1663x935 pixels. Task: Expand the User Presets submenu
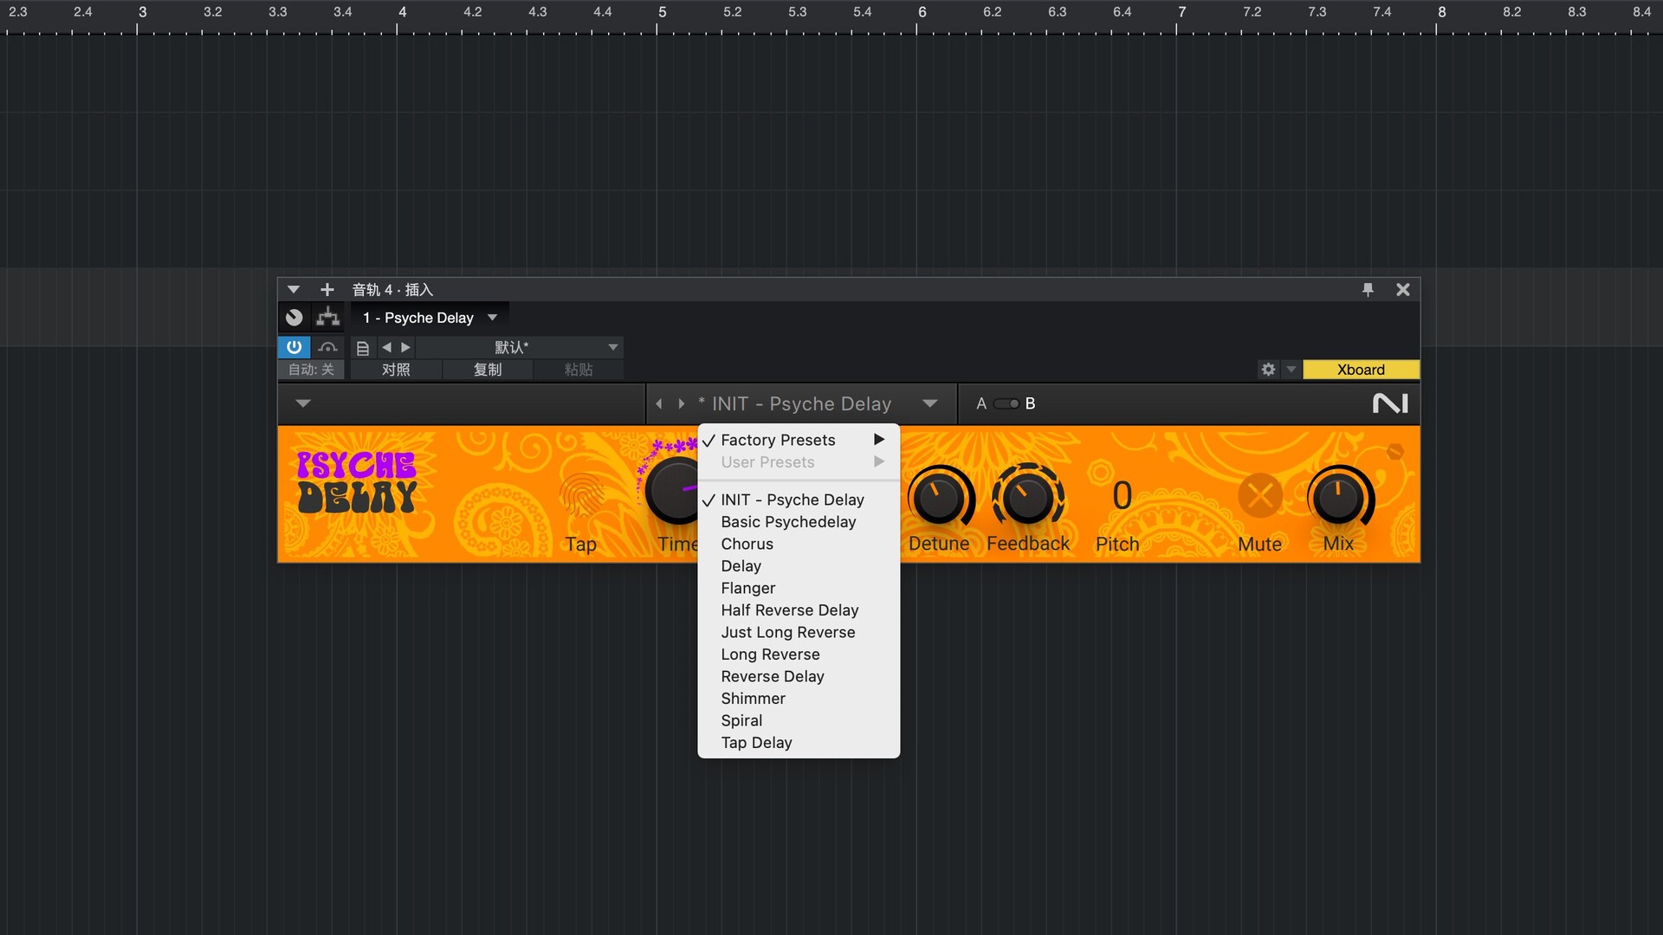click(x=799, y=462)
